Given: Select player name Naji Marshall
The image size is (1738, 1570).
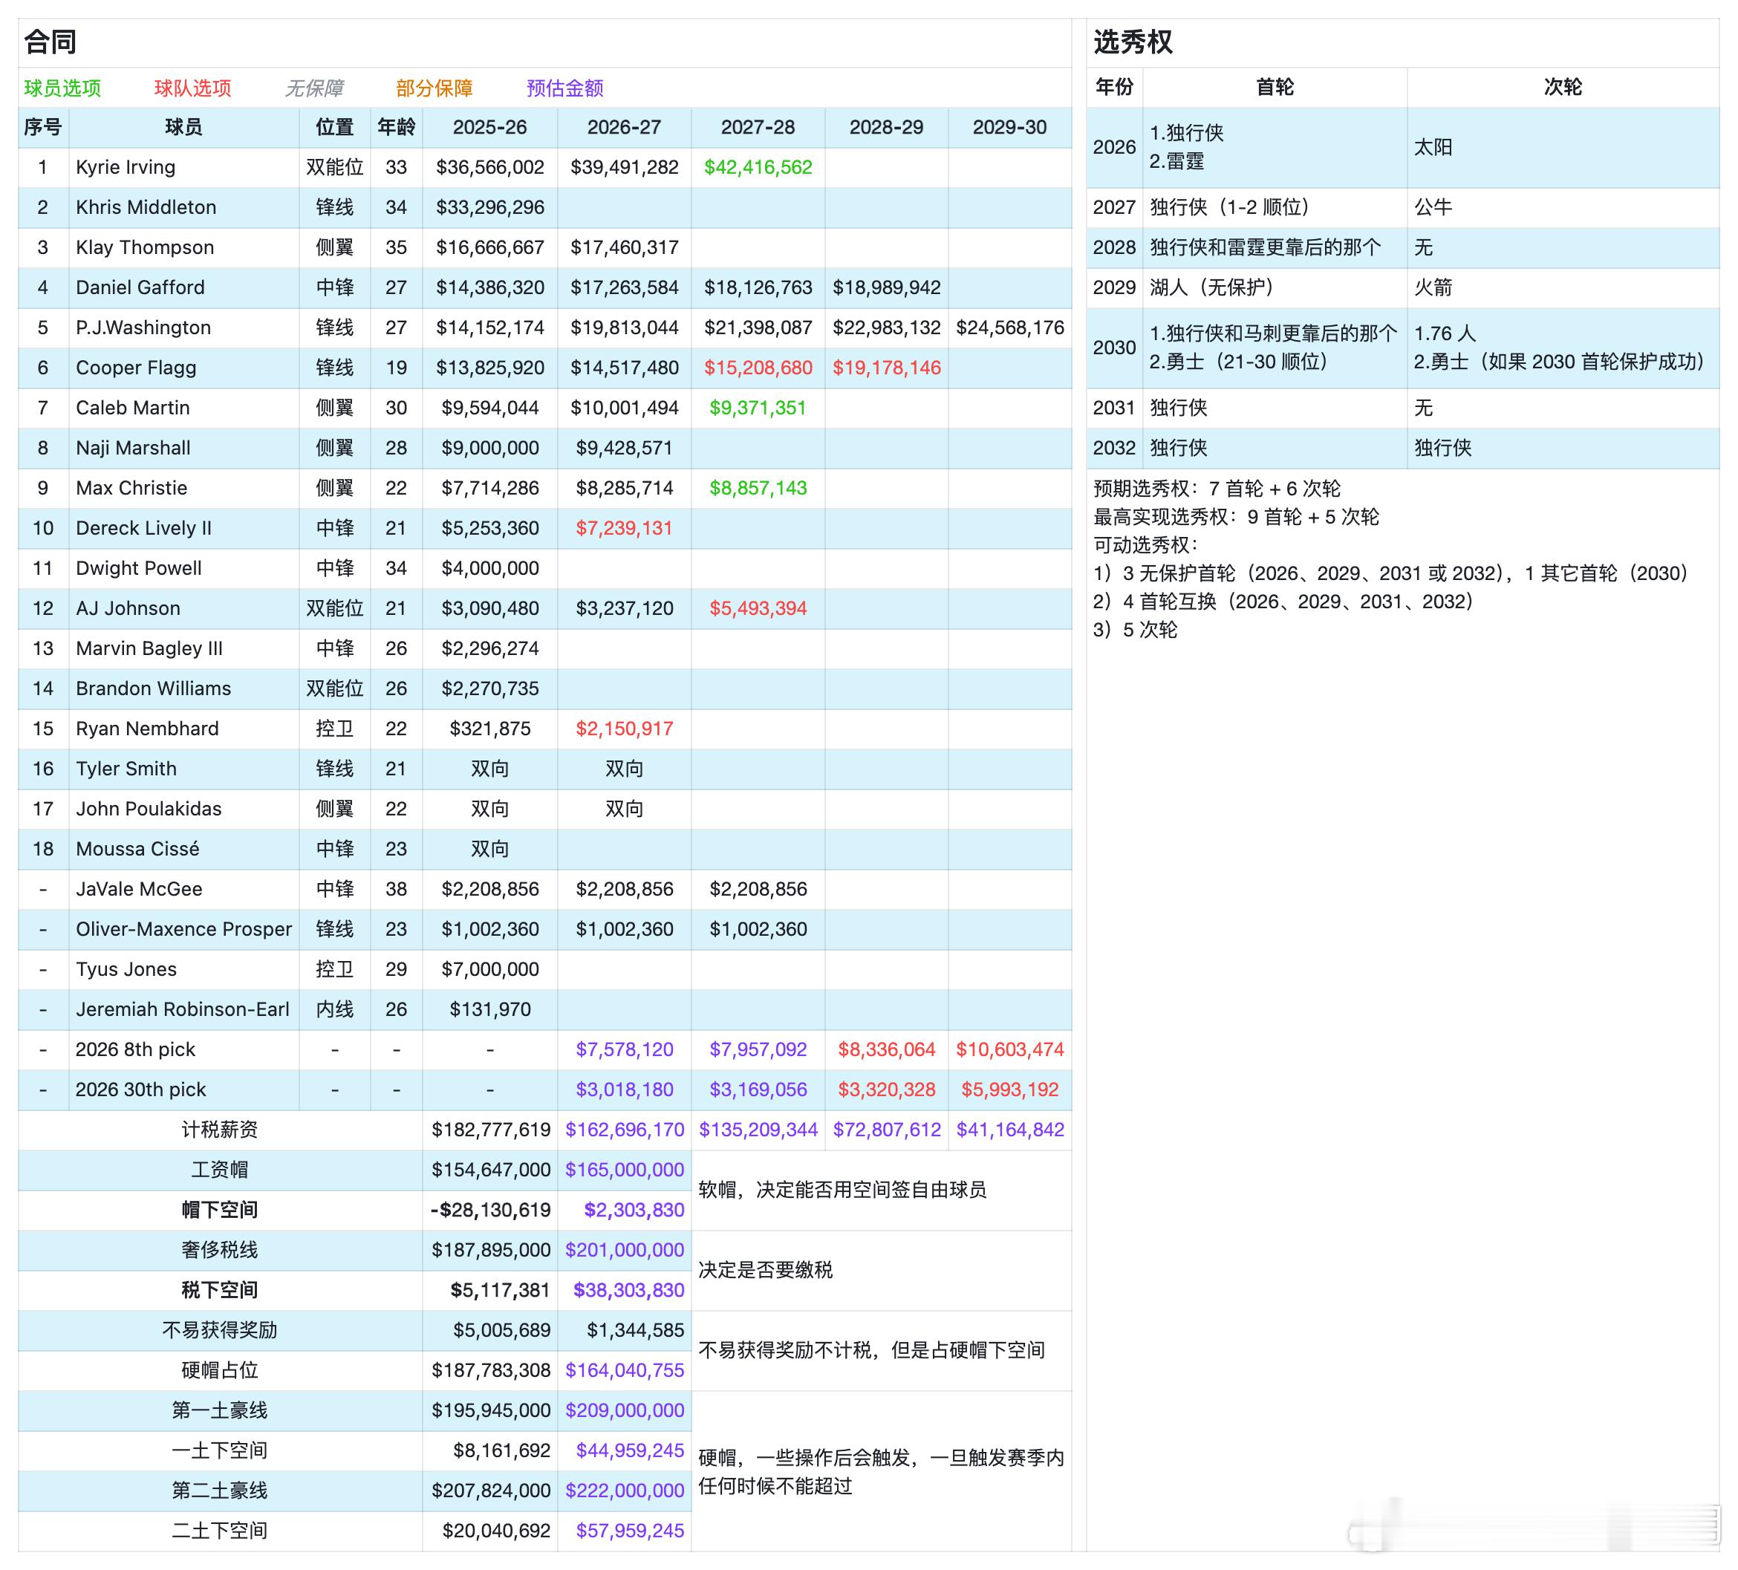Looking at the screenshot, I should point(134,449).
